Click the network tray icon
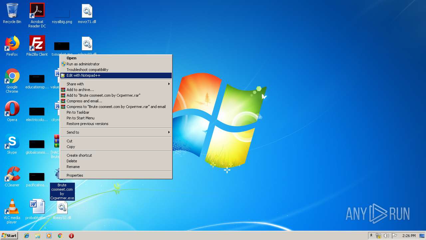 (x=378, y=236)
